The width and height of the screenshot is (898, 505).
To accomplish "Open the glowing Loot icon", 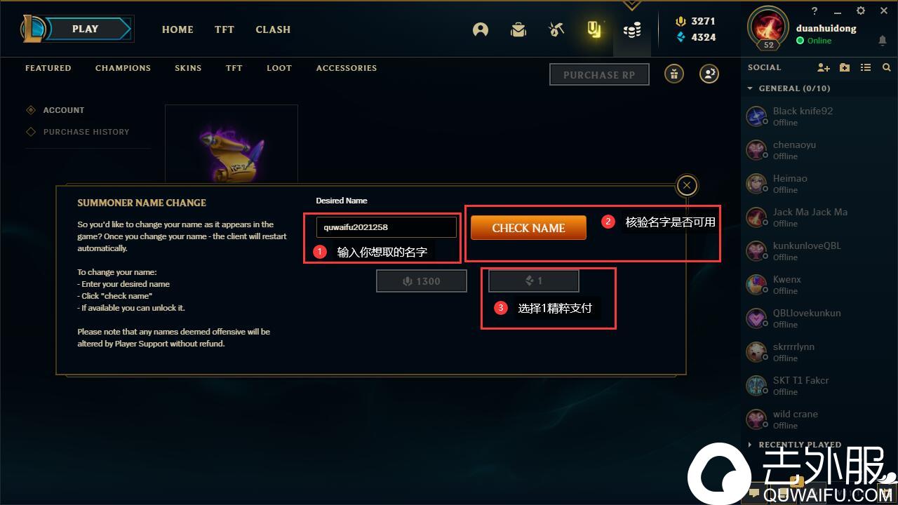I will (594, 29).
